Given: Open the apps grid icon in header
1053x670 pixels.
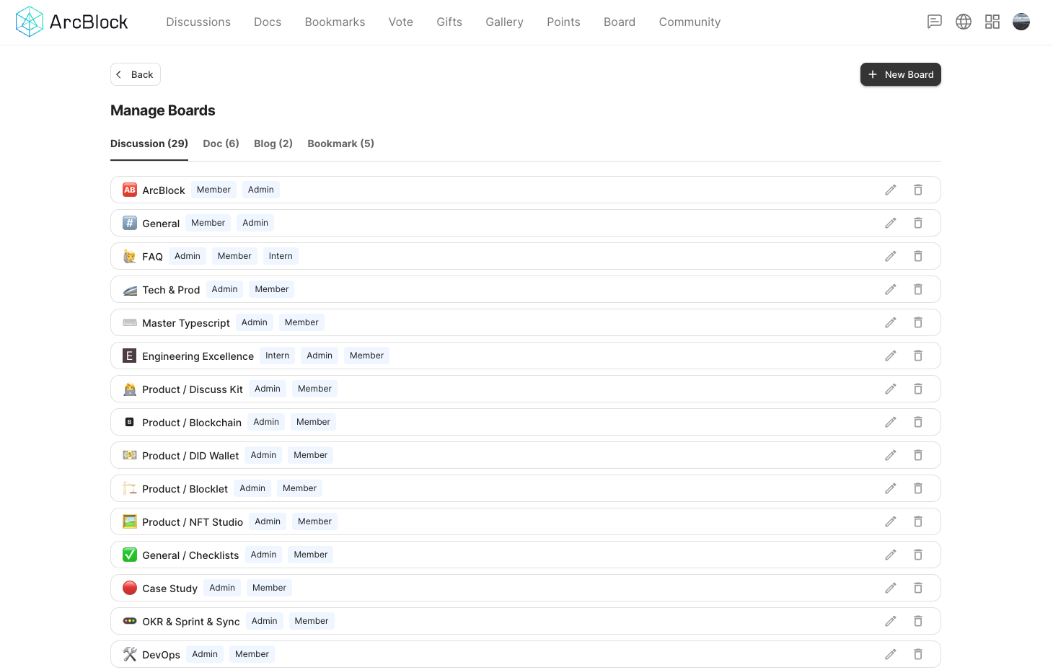Looking at the screenshot, I should (992, 22).
